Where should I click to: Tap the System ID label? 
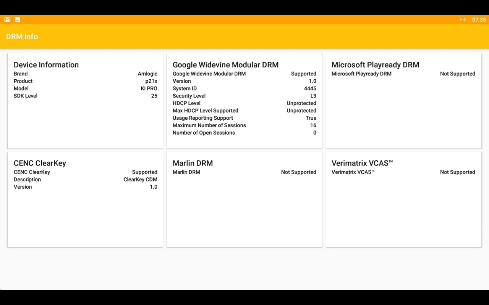(185, 88)
